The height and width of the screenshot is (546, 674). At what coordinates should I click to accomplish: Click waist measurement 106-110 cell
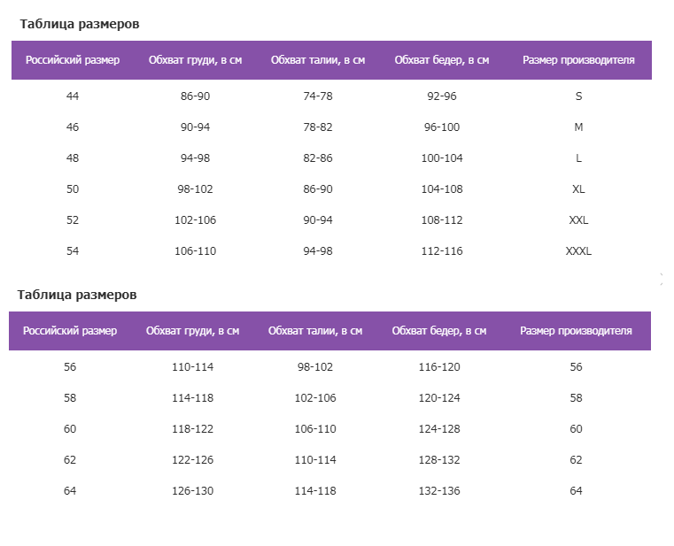tap(315, 428)
